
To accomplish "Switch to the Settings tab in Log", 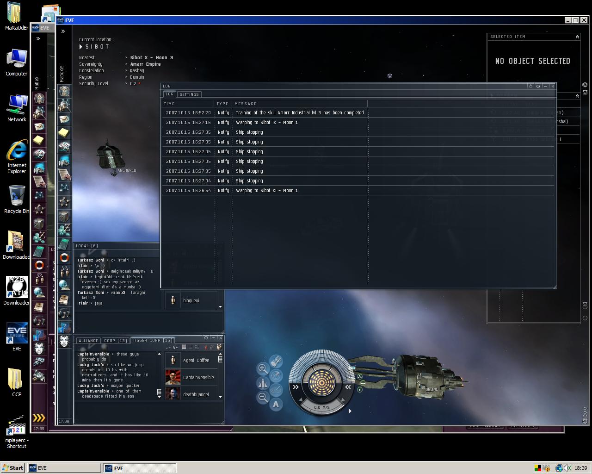I will tap(189, 94).
